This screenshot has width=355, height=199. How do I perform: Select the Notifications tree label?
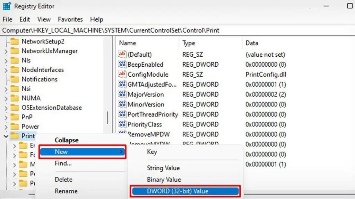pyautogui.click(x=40, y=79)
